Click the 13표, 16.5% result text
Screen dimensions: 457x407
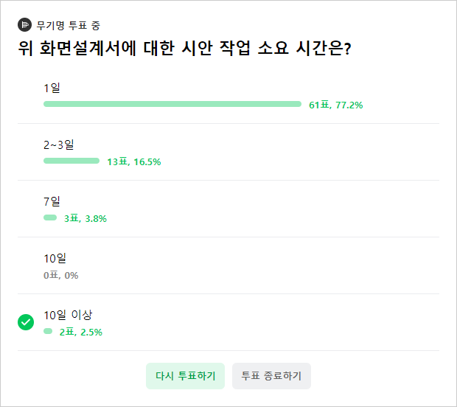tap(134, 161)
